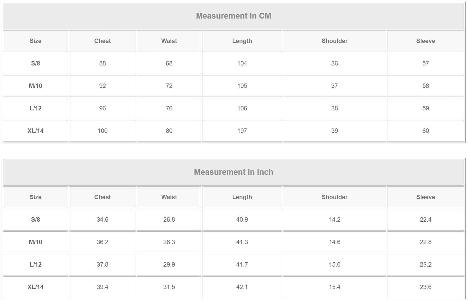Select the XL/14 sleeve value 23.6
Viewport: 468px width, 301px height.
point(425,287)
